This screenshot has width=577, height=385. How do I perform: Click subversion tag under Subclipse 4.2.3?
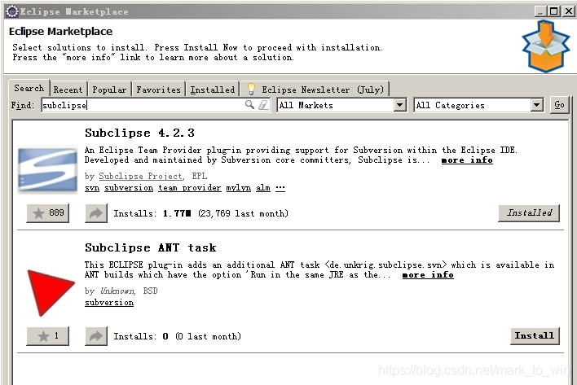[129, 188]
